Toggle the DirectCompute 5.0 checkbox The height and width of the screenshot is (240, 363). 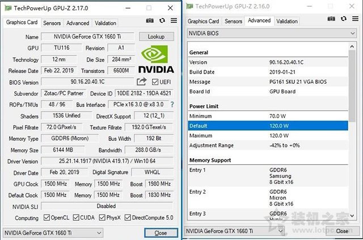(x=128, y=217)
